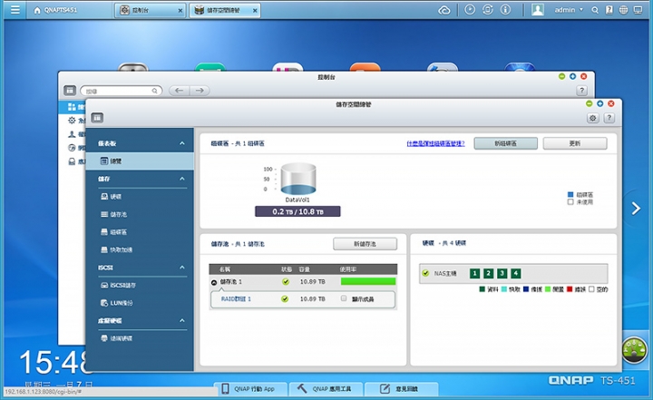653x400 pixels.
Task: Go to QNAPTS451 home desktop
Action: 55,10
